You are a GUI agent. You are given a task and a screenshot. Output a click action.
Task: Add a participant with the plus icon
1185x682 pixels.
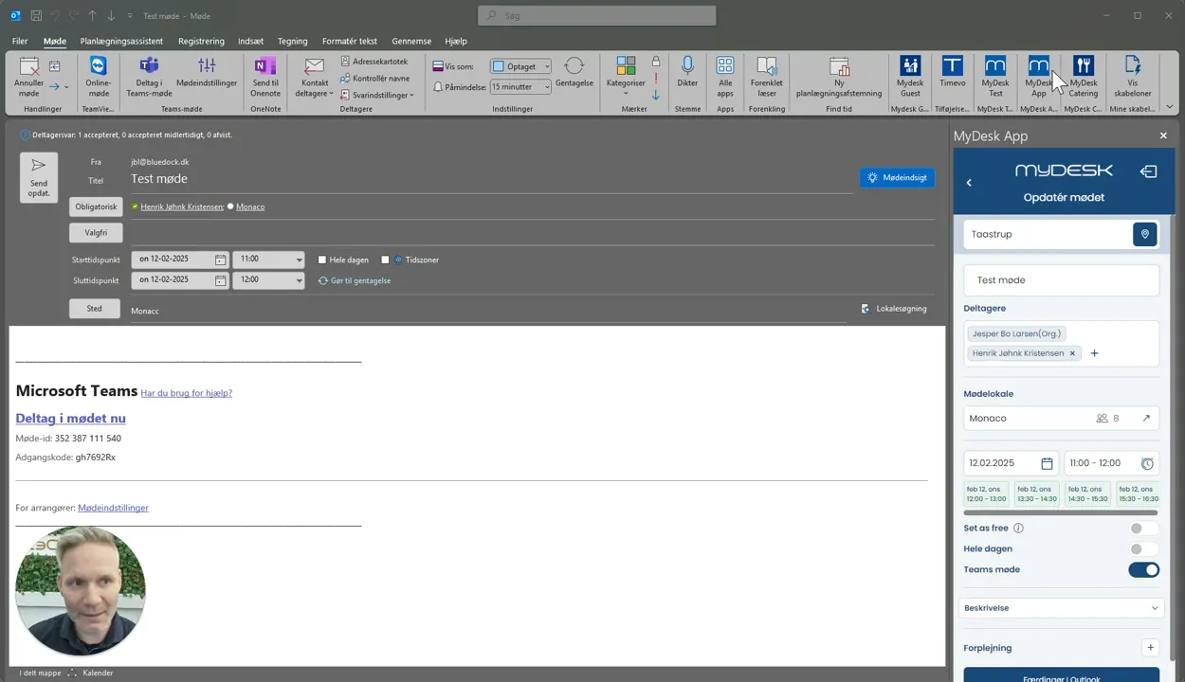click(x=1094, y=353)
